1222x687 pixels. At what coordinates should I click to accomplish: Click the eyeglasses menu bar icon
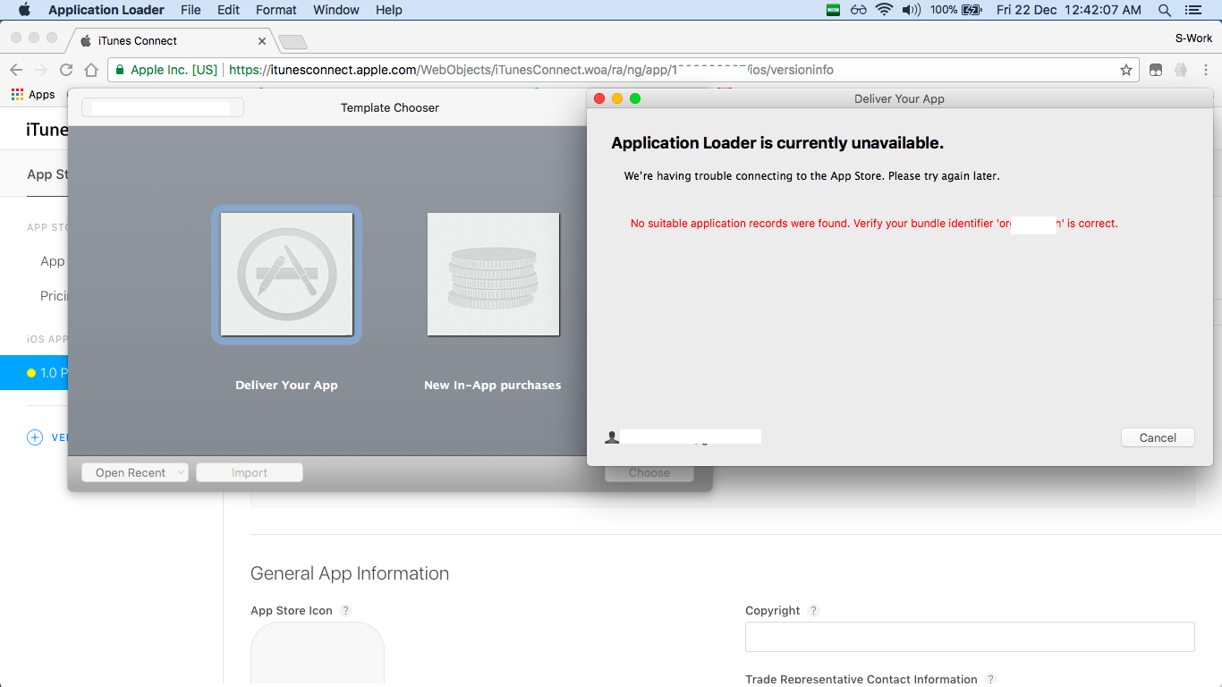(859, 10)
